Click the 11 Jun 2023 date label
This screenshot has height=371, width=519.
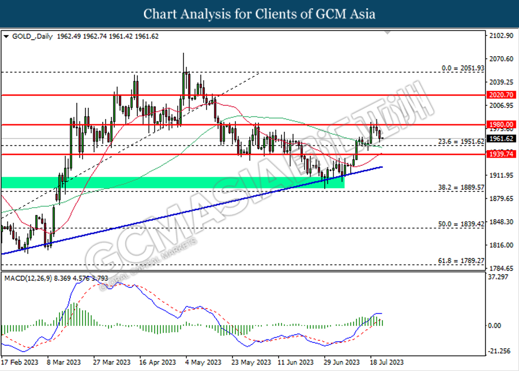pos(295,362)
